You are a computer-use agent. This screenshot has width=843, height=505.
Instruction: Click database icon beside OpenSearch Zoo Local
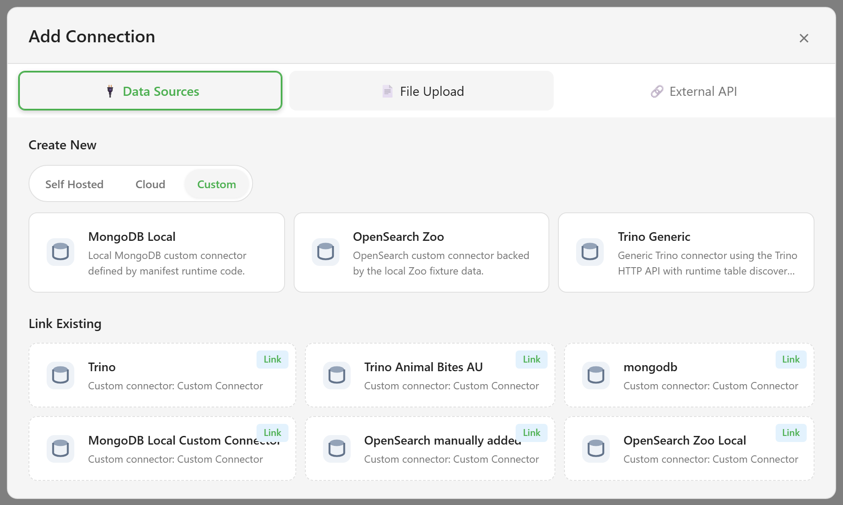click(x=596, y=449)
